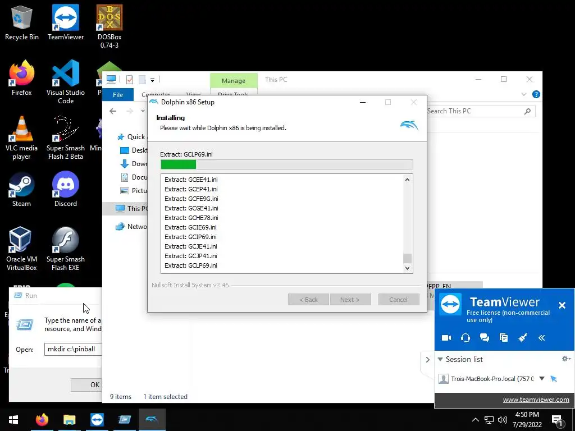This screenshot has height=431, width=575.
Task: Launch Firefox from the desktop icon
Action: (x=22, y=79)
